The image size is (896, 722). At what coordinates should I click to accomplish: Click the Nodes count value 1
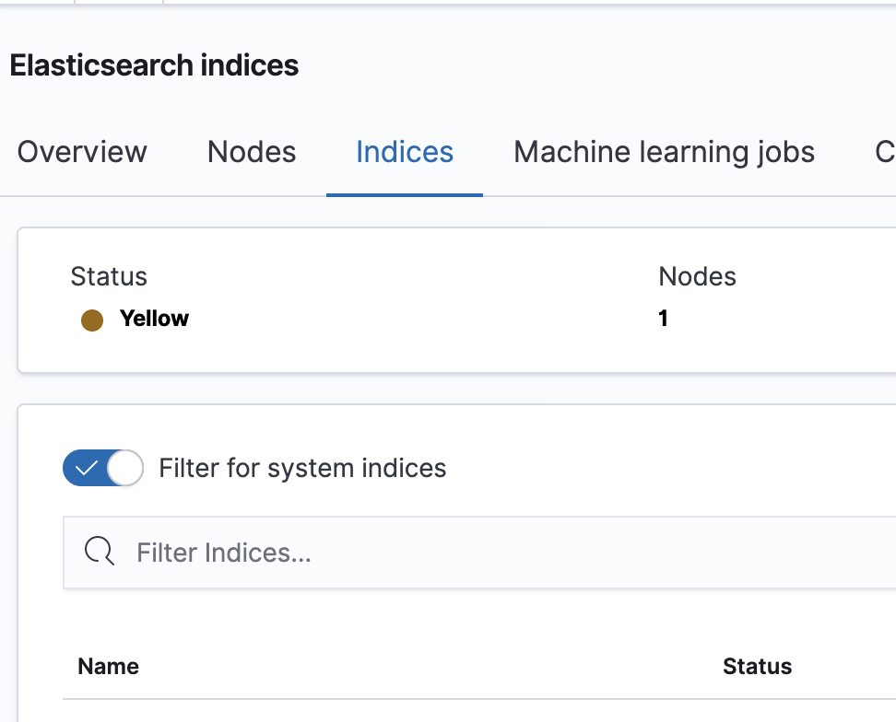click(663, 319)
